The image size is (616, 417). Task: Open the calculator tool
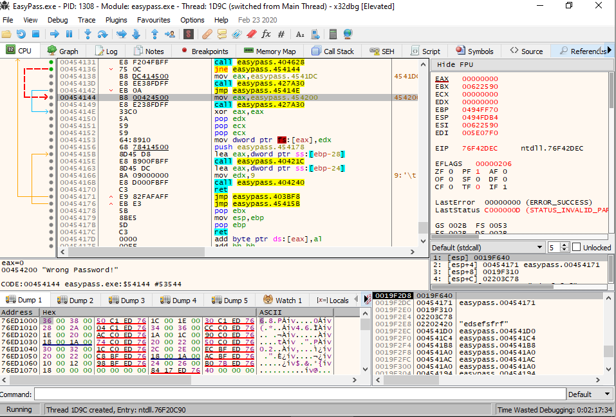[333, 34]
